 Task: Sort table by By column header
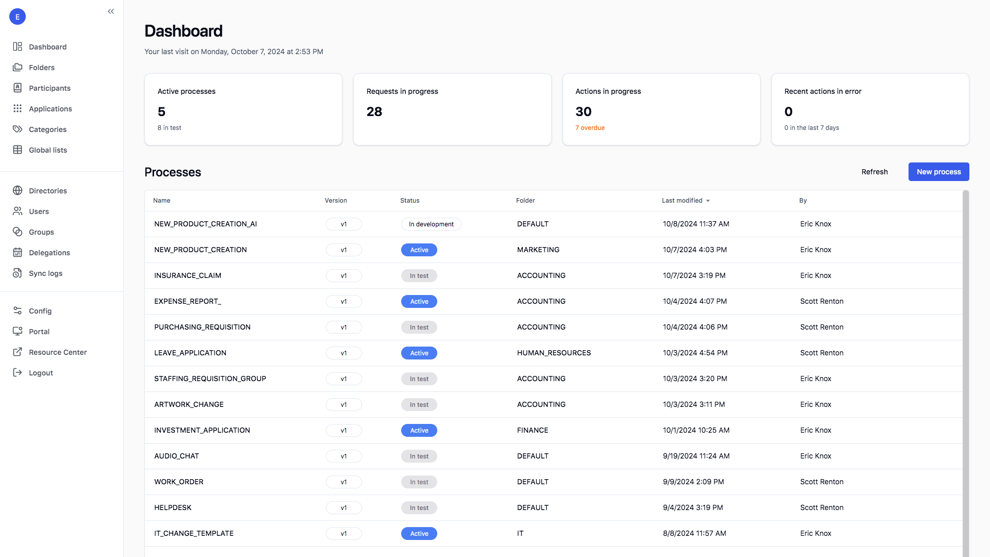tap(803, 201)
